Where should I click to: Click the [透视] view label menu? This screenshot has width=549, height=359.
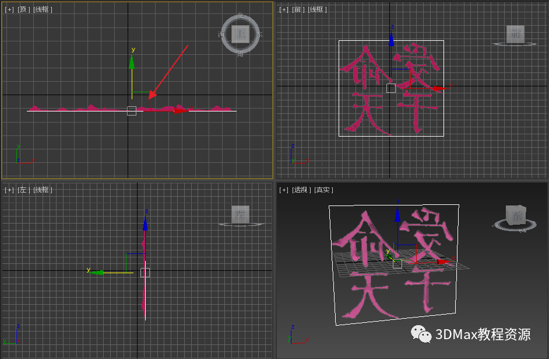[x=301, y=190]
